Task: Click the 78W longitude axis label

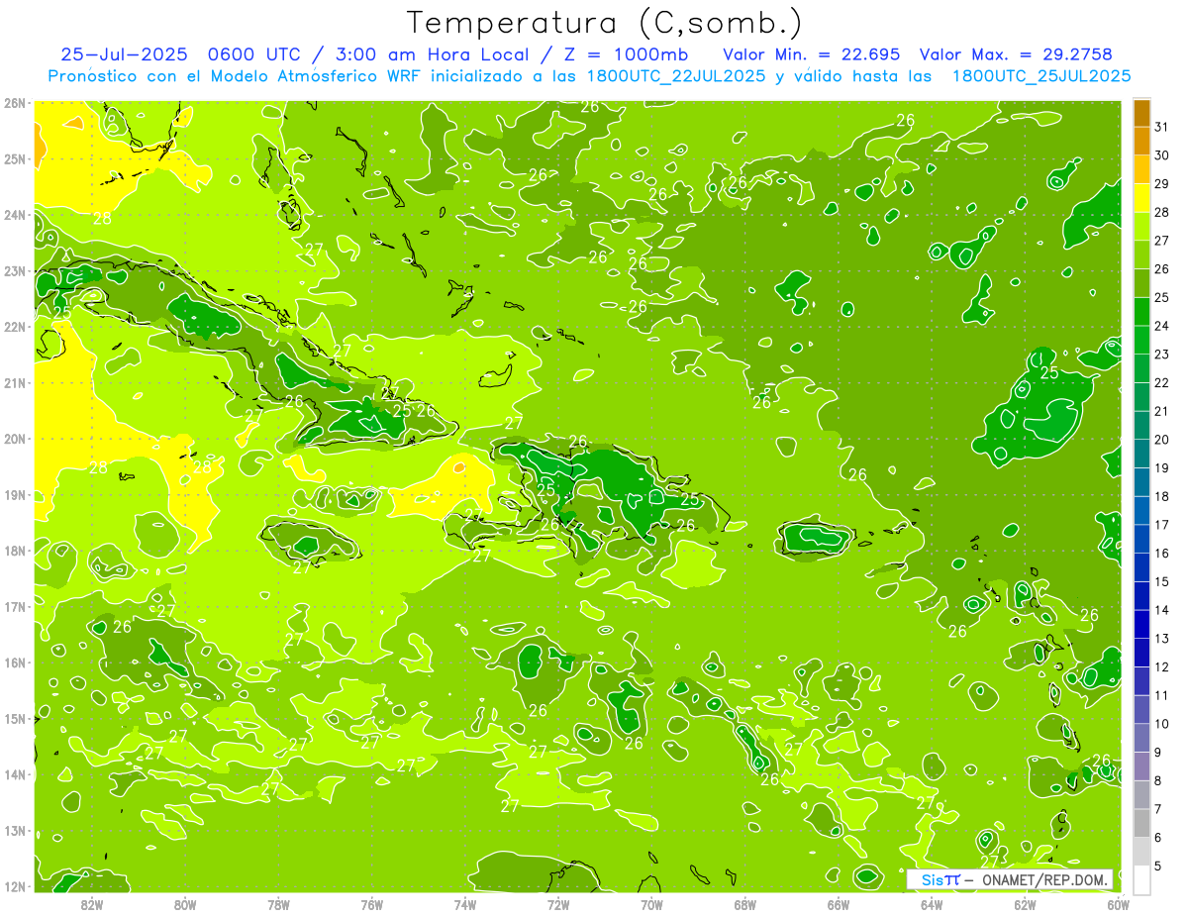Action: 278,904
